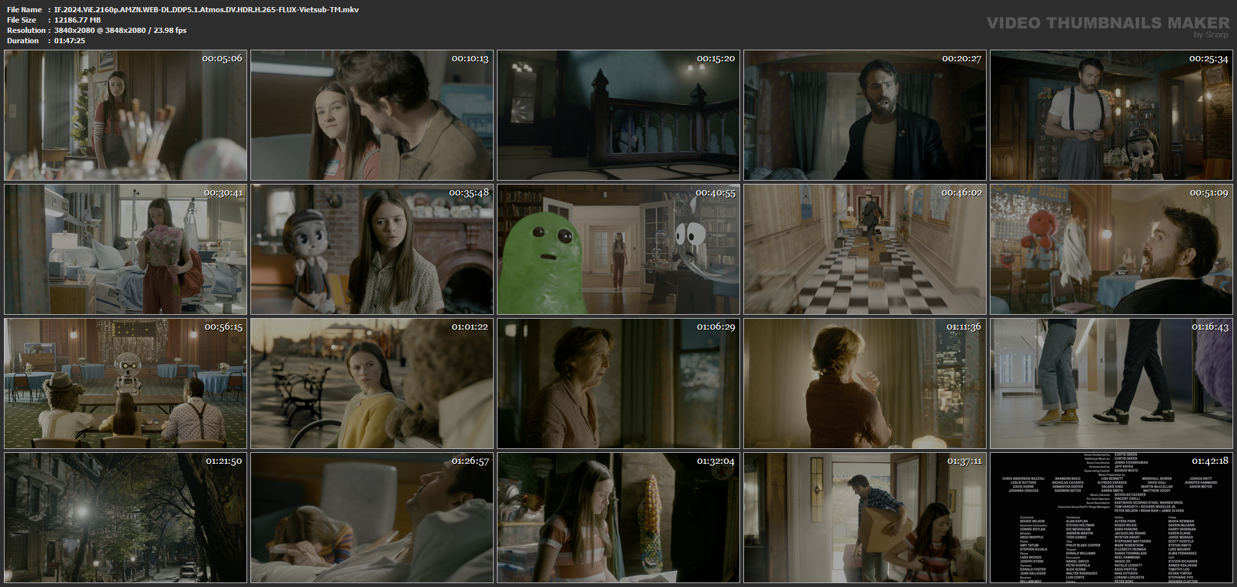
Task: Select the thumbnail timestamped 00:20:27
Action: tap(865, 115)
